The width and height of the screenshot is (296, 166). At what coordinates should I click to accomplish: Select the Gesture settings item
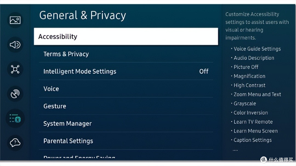pos(126,106)
